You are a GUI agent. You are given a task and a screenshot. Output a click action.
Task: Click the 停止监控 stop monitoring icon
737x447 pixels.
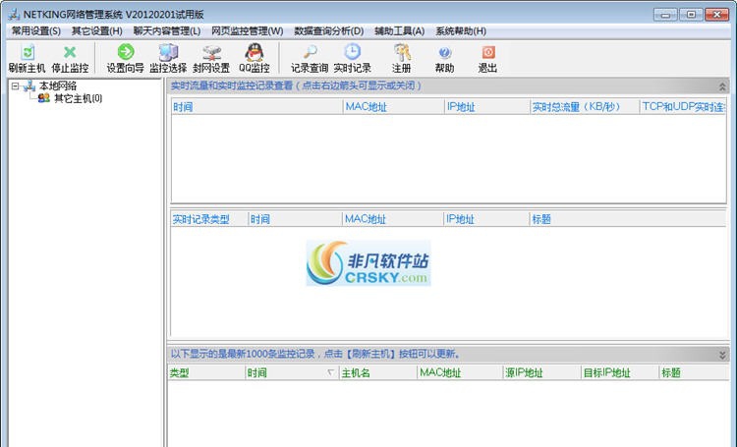[70, 52]
